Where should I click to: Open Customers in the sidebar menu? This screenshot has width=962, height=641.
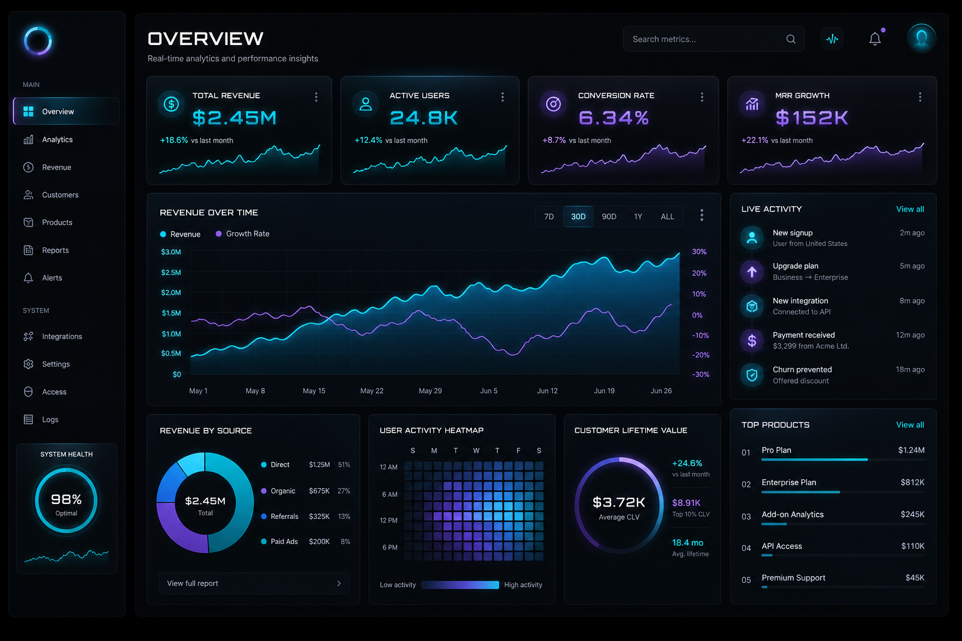click(x=66, y=195)
